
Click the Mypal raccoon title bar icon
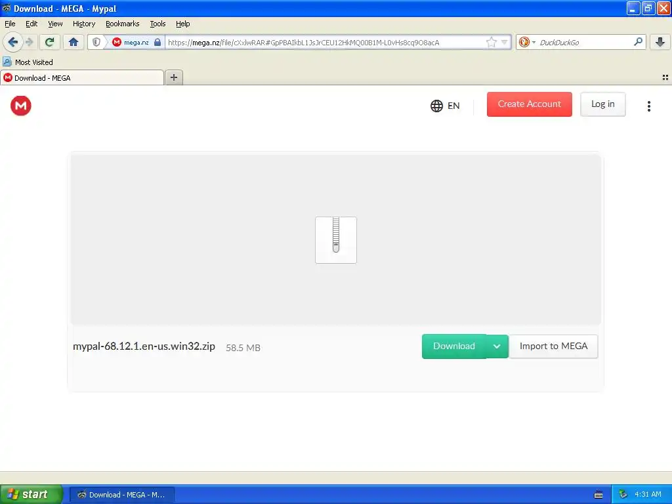click(6, 8)
